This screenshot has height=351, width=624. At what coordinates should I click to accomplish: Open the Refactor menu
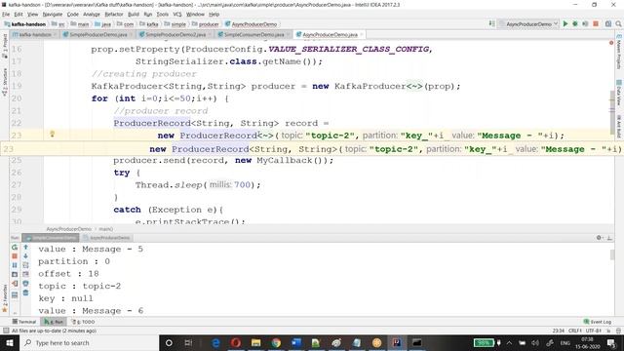click(114, 14)
